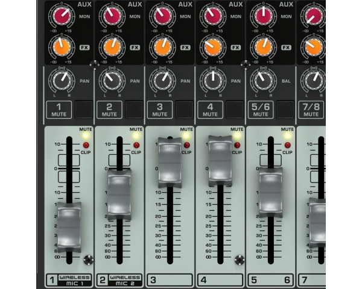Click the channel 4 FX badge label
Viewport: 362px width, 289px height.
(x=236, y=48)
